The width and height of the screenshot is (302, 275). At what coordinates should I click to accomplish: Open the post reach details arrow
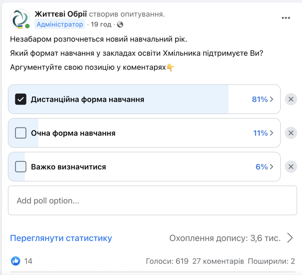290,238
